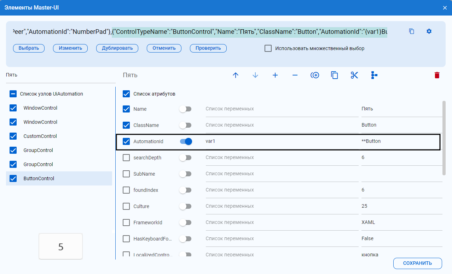Image resolution: width=452 pixels, height=274 pixels.
Task: Click the circled plus icon in the toolbar
Action: tap(315, 75)
